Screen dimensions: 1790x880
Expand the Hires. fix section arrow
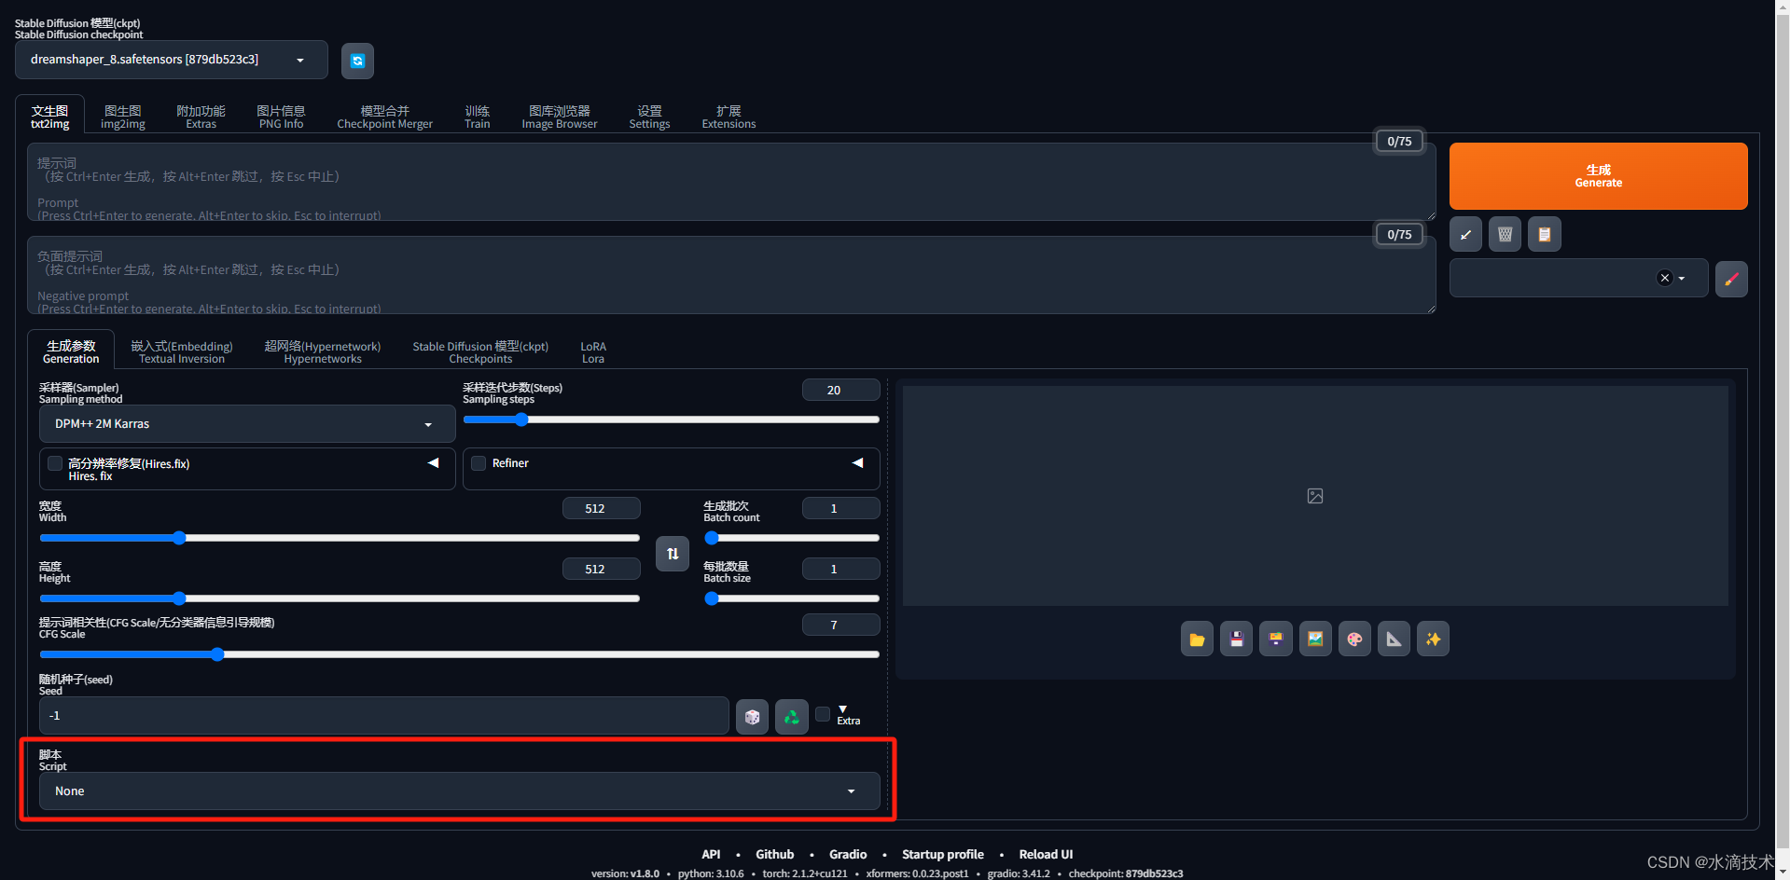[433, 463]
